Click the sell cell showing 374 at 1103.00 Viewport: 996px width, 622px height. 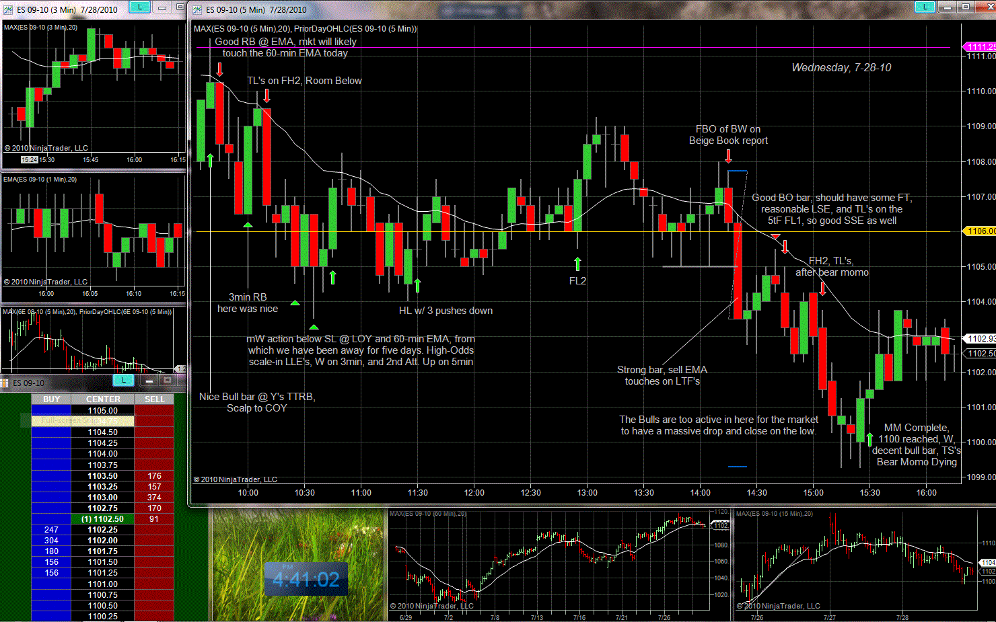154,498
